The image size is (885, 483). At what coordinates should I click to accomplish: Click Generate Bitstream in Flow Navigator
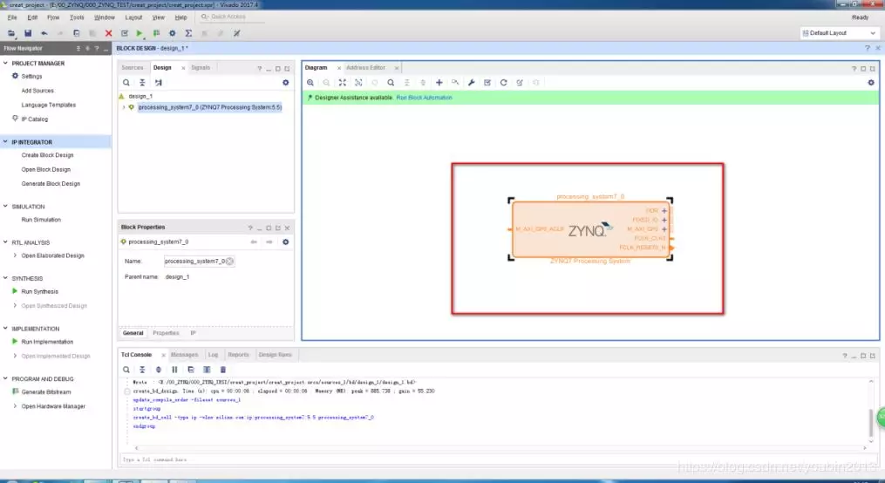click(x=46, y=392)
